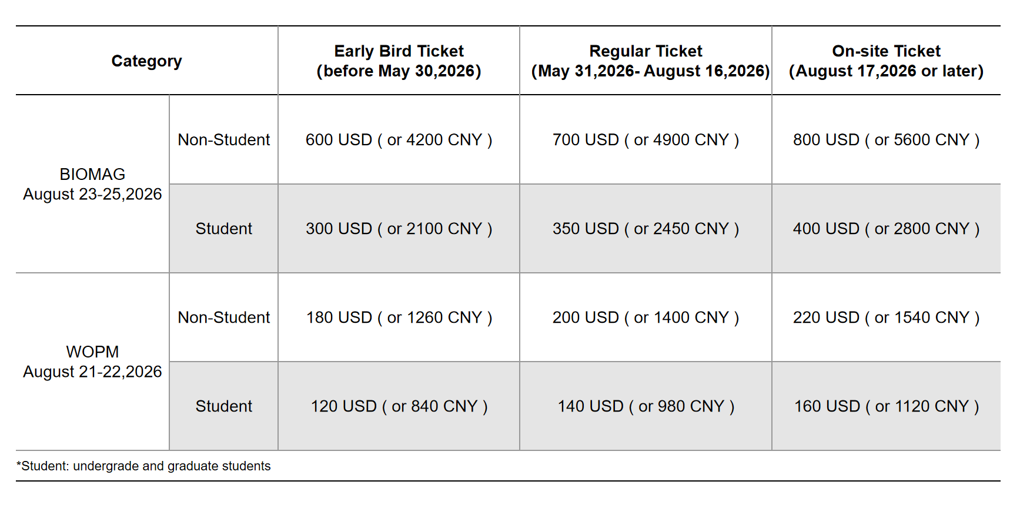Click the 180 USD WOPM price
The width and height of the screenshot is (1030, 508).
[x=399, y=317]
